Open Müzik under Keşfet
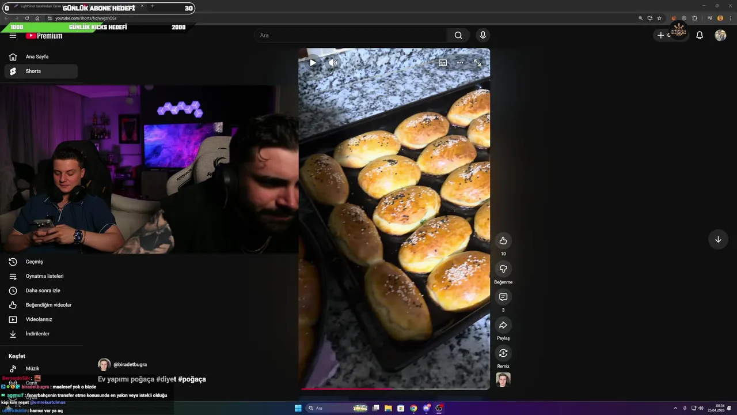This screenshot has width=737, height=415. pos(41,368)
